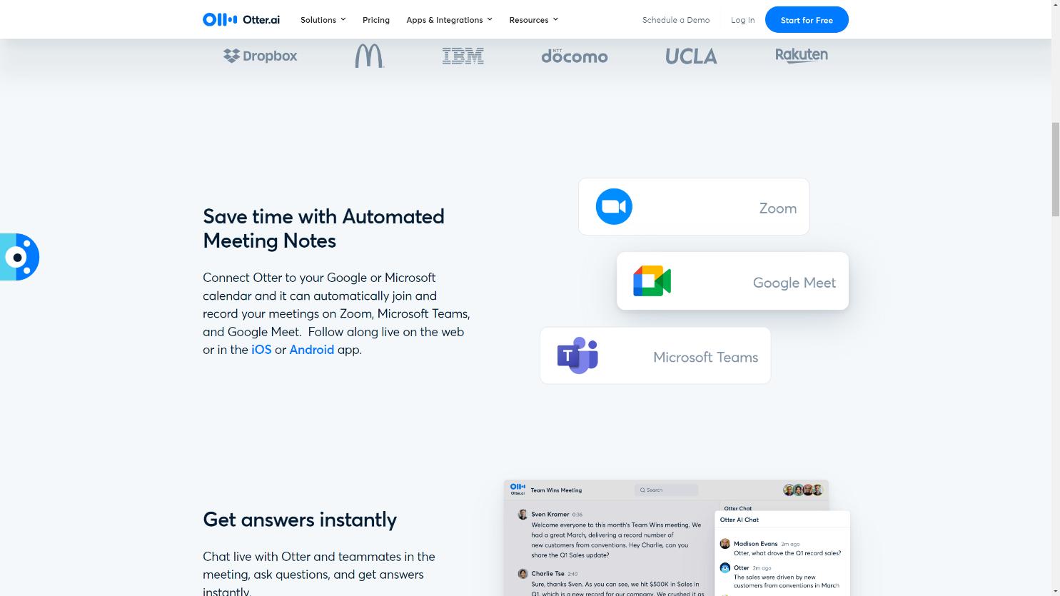Expand the Solutions dropdown menu

(323, 20)
